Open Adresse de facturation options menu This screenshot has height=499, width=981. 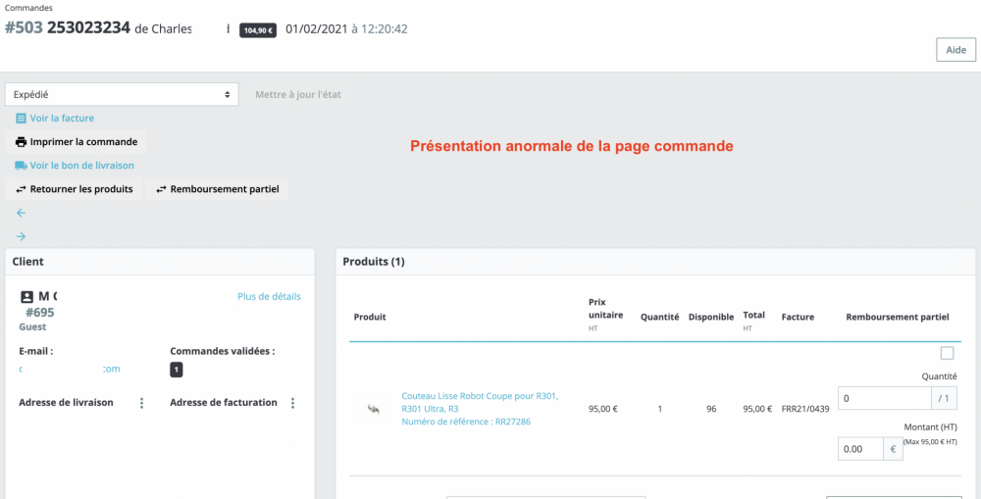292,403
